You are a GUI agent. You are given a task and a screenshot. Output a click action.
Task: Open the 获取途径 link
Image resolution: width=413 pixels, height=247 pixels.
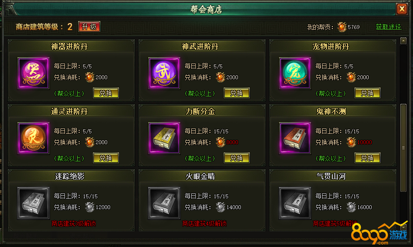coord(388,27)
